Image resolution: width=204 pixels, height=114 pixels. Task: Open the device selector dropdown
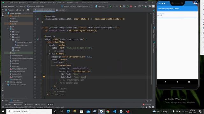(76, 6)
